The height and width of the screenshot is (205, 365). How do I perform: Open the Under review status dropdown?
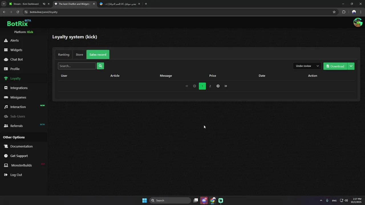coord(307,66)
